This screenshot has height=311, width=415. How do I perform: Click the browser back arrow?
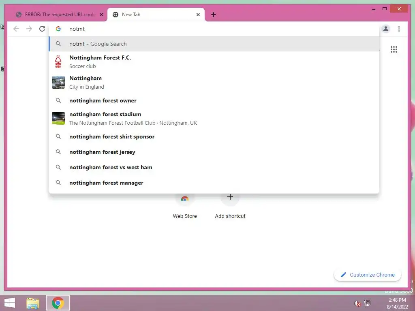[x=16, y=29]
